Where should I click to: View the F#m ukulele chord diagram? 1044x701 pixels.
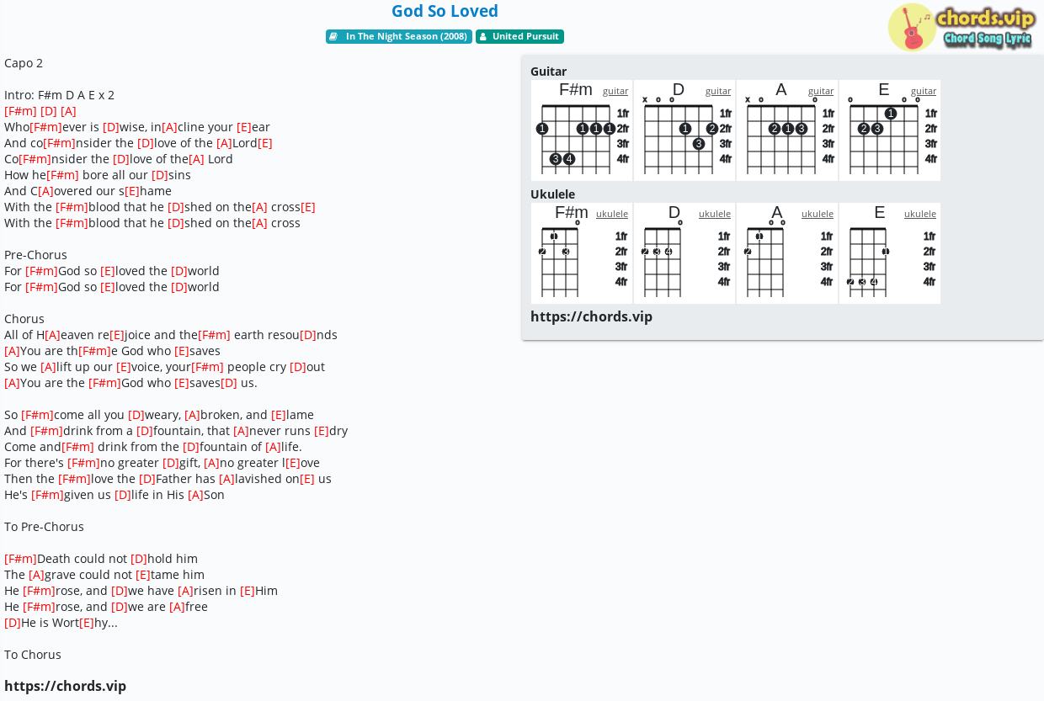click(x=582, y=253)
